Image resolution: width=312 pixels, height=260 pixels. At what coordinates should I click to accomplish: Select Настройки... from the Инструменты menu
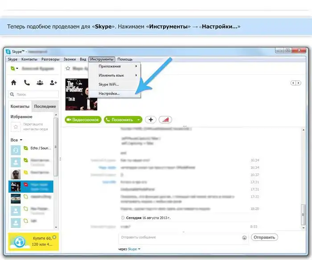[109, 94]
